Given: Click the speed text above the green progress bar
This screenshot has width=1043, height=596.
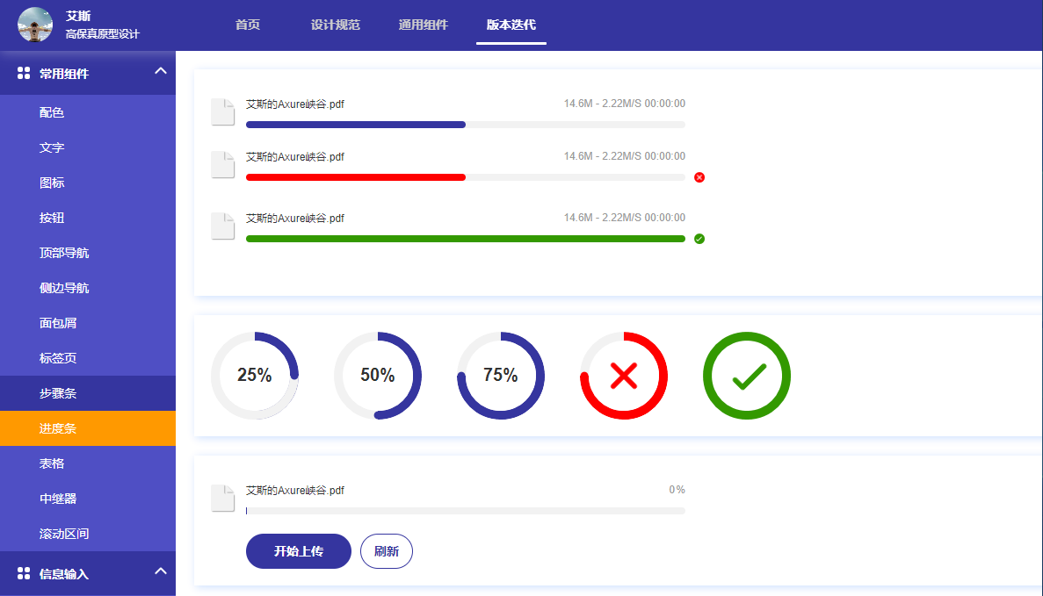Looking at the screenshot, I should click(x=625, y=218).
